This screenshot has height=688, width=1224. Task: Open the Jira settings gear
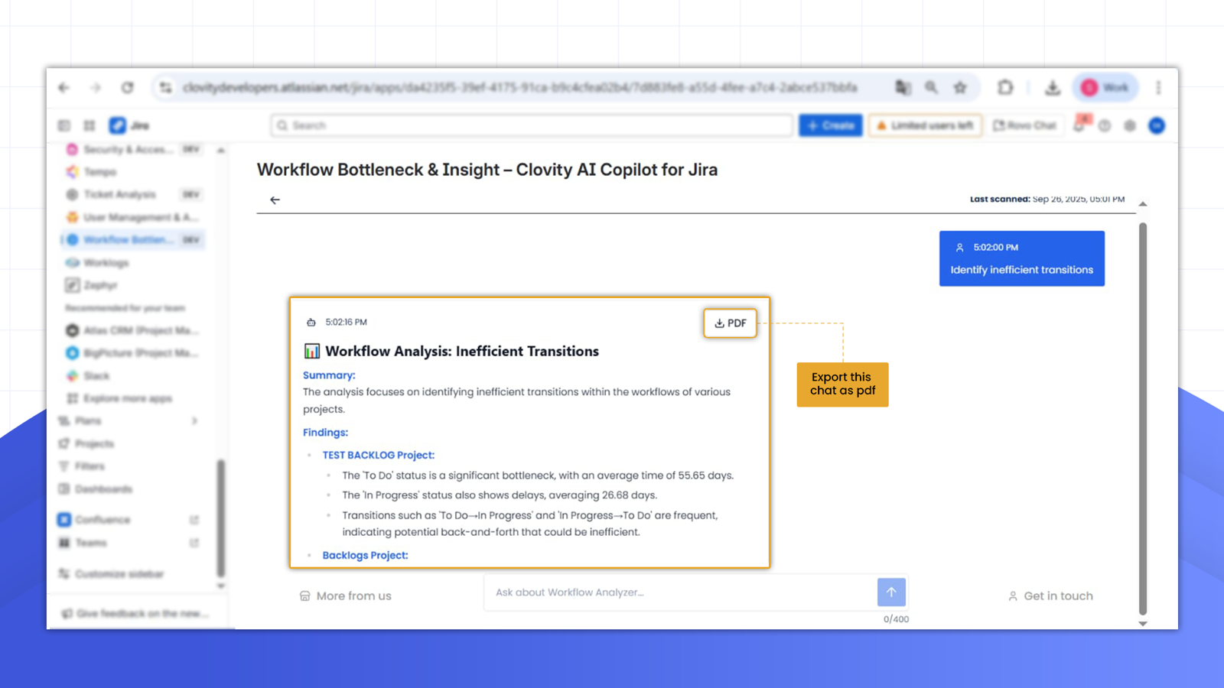1130,125
